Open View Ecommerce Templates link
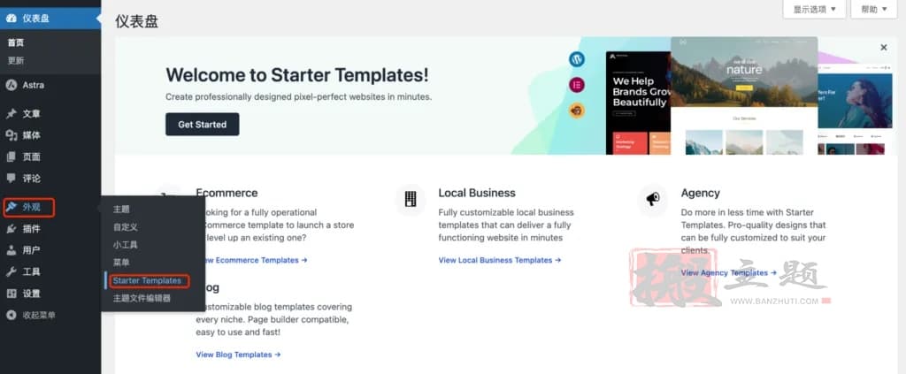The height and width of the screenshot is (374, 906). 252,260
